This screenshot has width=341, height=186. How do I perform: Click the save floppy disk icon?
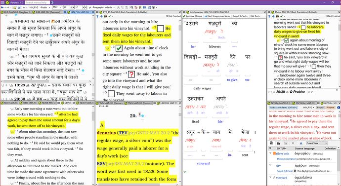19,7
